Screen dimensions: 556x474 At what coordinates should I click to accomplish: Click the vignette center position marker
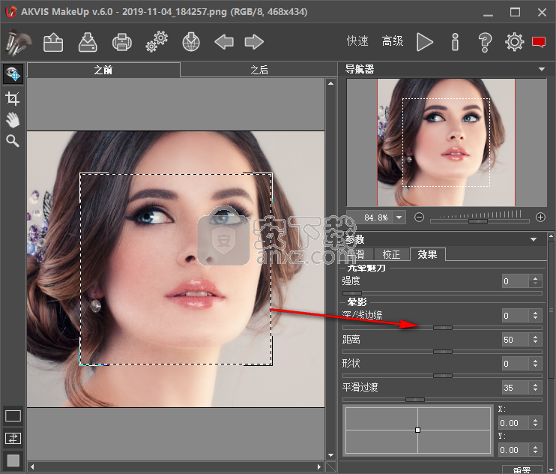(x=417, y=430)
